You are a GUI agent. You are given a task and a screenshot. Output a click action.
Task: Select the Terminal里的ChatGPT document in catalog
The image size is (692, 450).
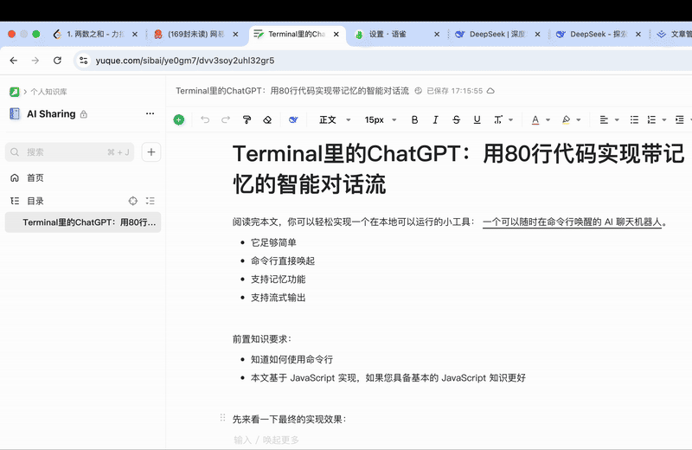point(83,222)
